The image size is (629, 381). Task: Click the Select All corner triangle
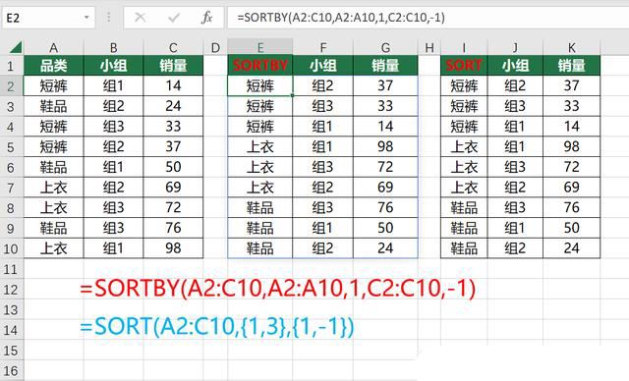coord(16,48)
